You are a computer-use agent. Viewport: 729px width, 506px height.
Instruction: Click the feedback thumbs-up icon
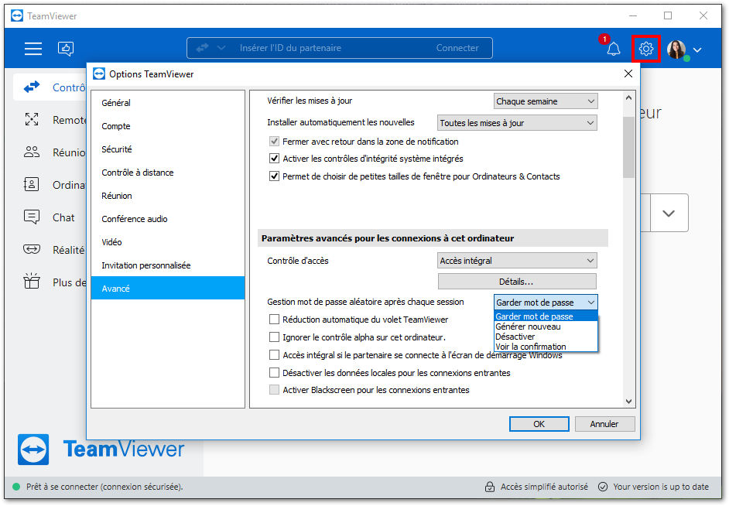pos(66,48)
